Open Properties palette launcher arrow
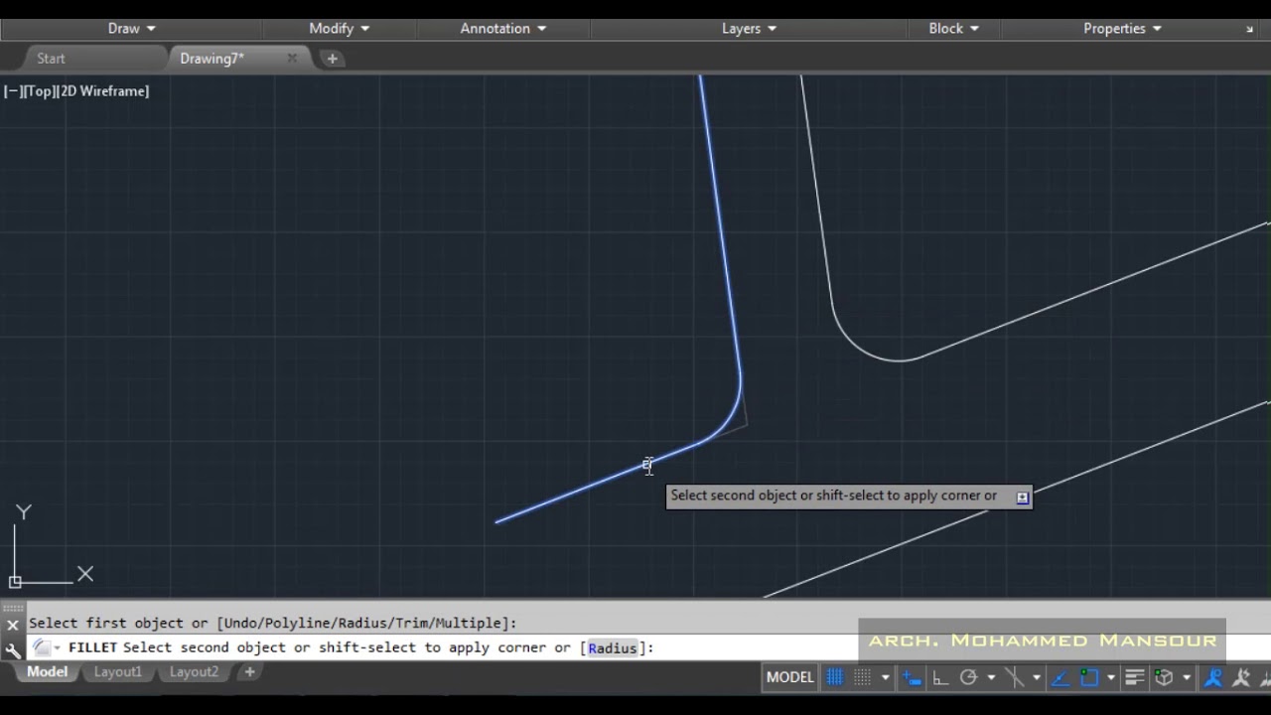This screenshot has width=1271, height=715. tap(1249, 30)
